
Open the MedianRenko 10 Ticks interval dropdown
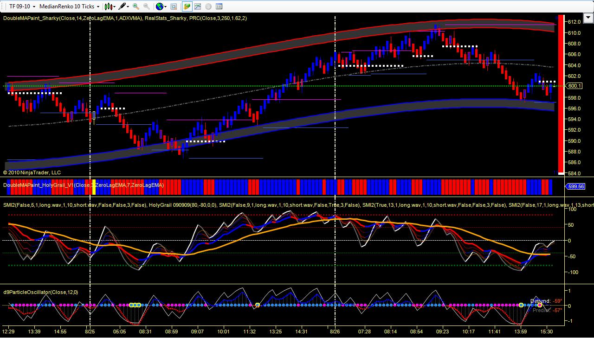click(x=70, y=6)
